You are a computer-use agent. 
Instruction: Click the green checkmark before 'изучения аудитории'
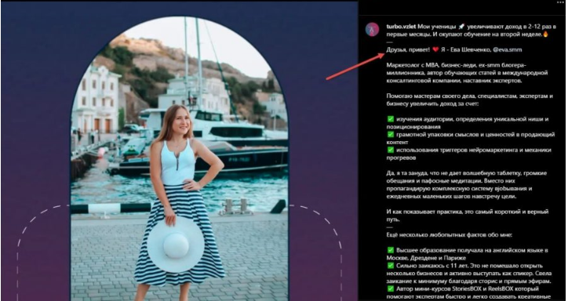[x=390, y=119]
